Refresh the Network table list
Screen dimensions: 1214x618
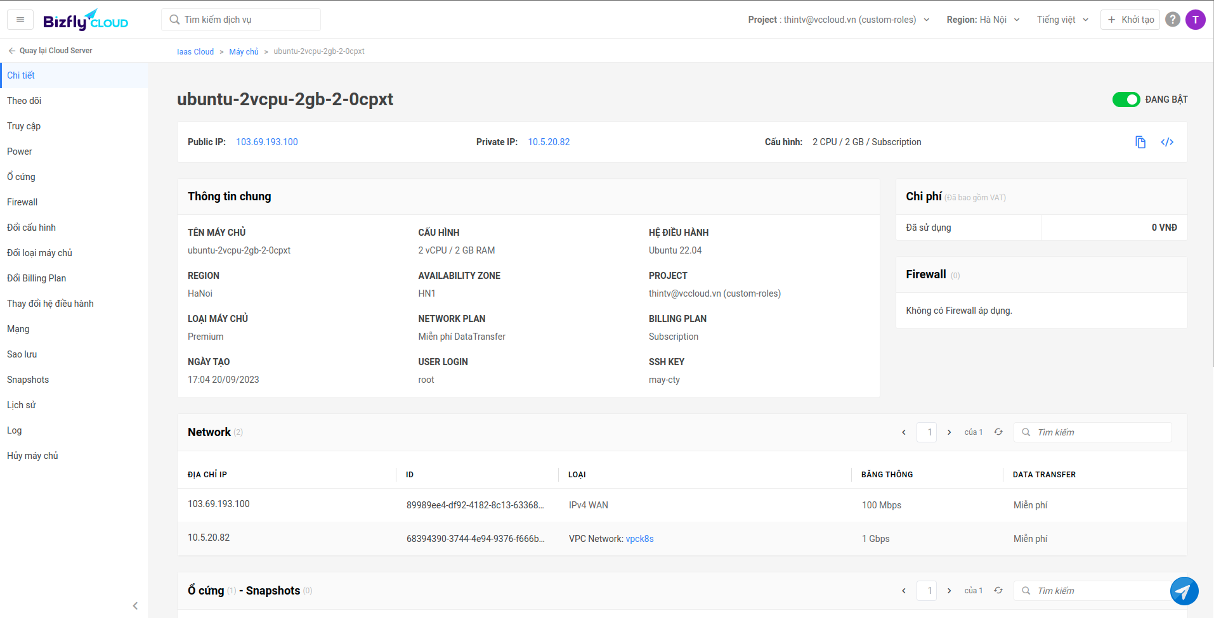click(998, 432)
